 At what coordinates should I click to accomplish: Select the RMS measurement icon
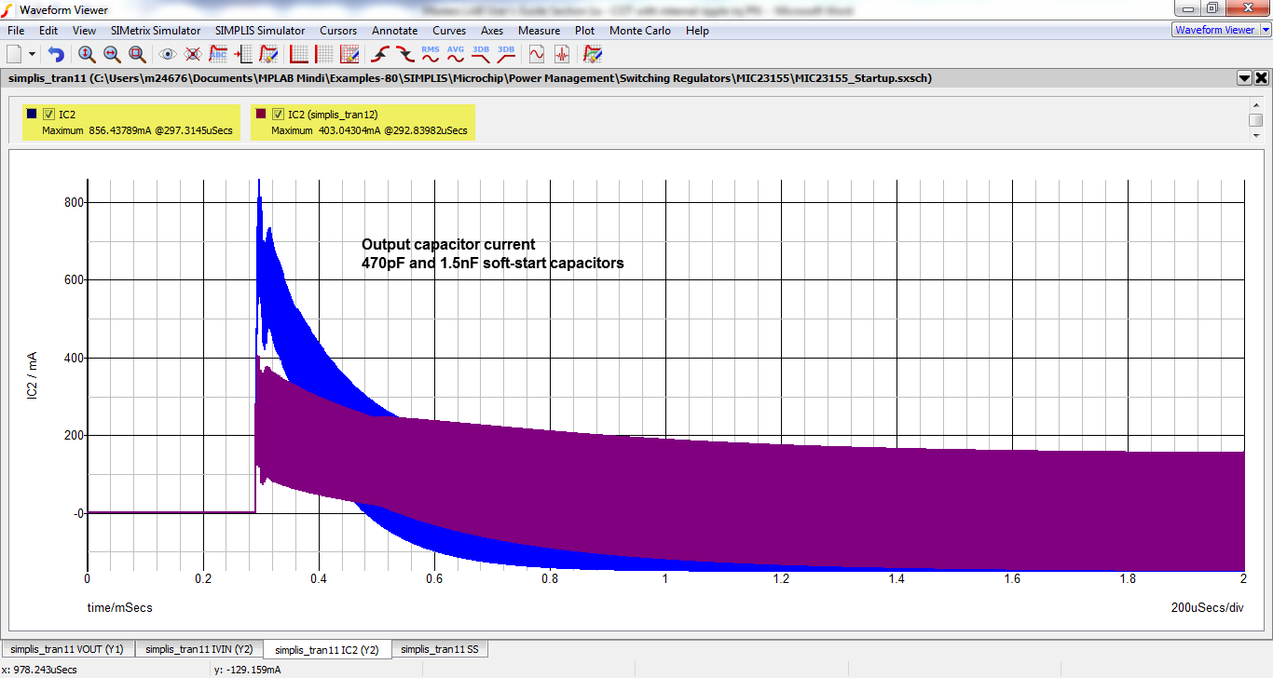tap(431, 54)
